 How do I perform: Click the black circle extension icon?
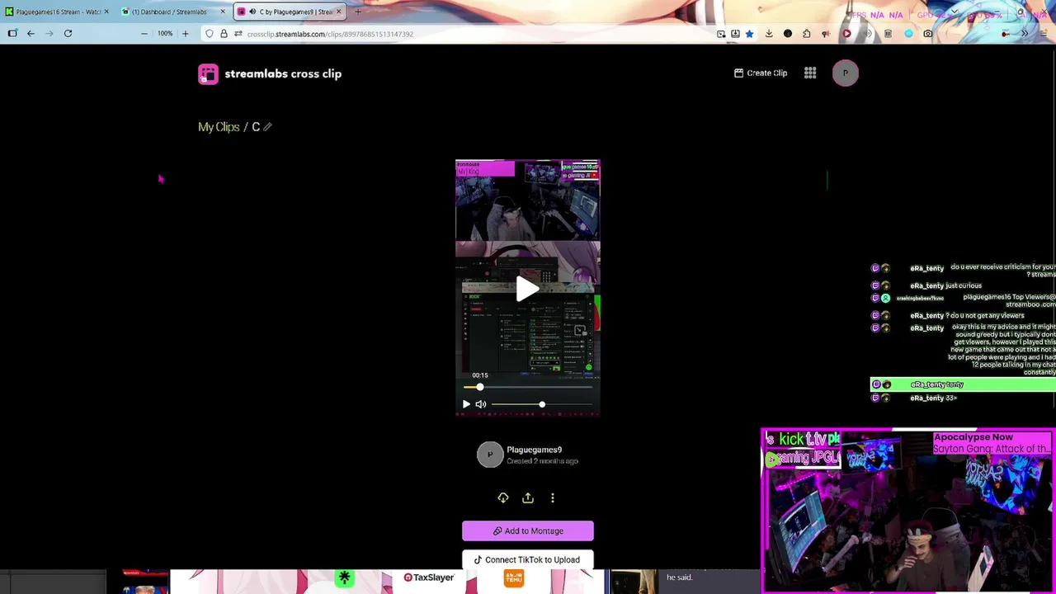[788, 34]
